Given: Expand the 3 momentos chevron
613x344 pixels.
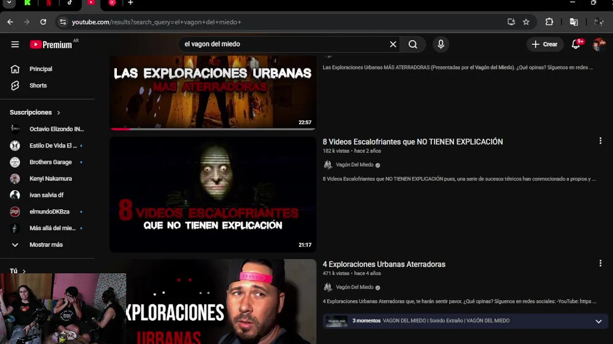Looking at the screenshot, I should click(598, 321).
